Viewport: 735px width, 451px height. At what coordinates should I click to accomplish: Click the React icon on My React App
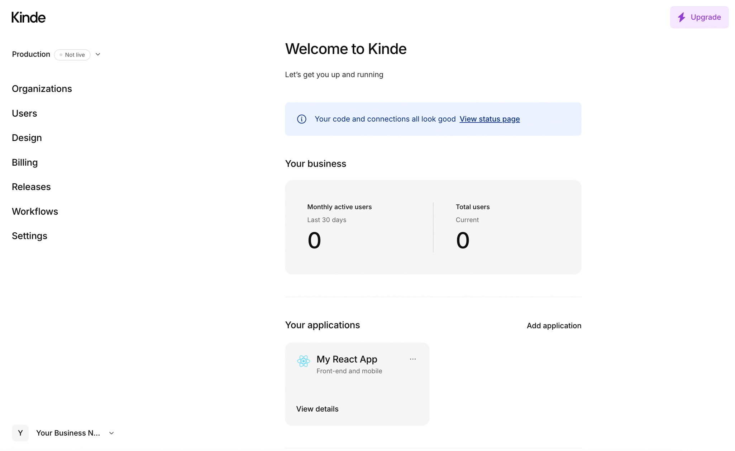click(303, 361)
